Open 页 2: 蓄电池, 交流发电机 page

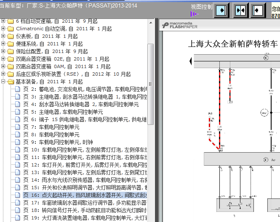pyautogui.click(x=85, y=89)
